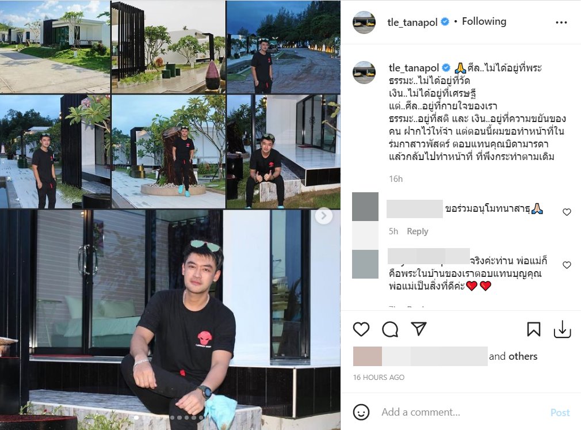The image size is (581, 430).
Task: Click the Post comment button
Action: [560, 413]
